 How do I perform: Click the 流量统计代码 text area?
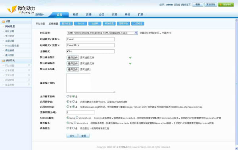coord(91,83)
